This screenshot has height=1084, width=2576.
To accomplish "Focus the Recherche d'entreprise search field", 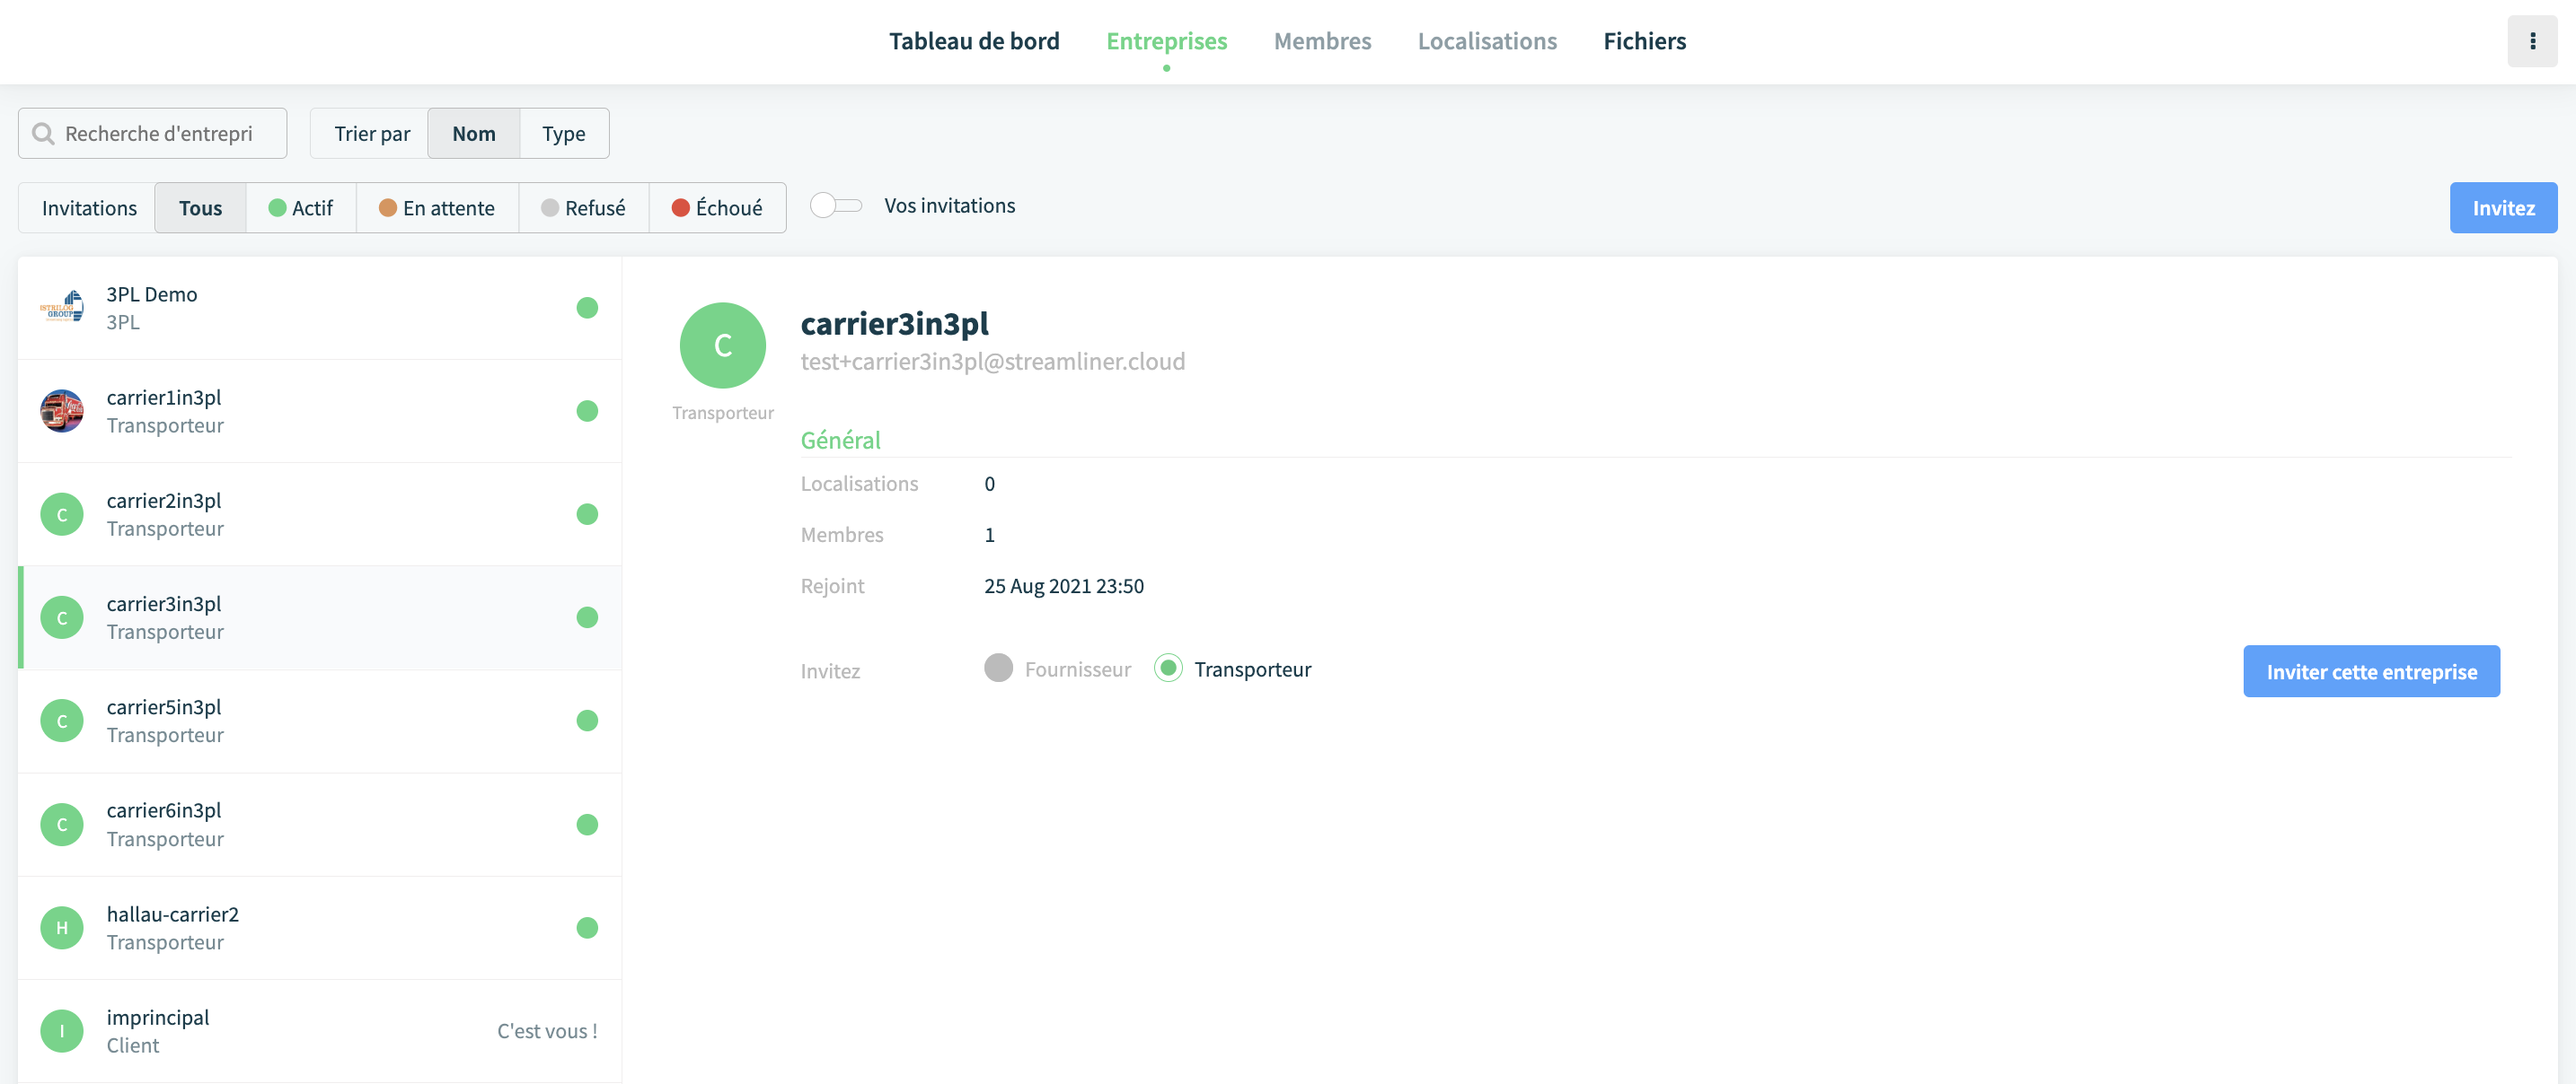I will [x=152, y=134].
